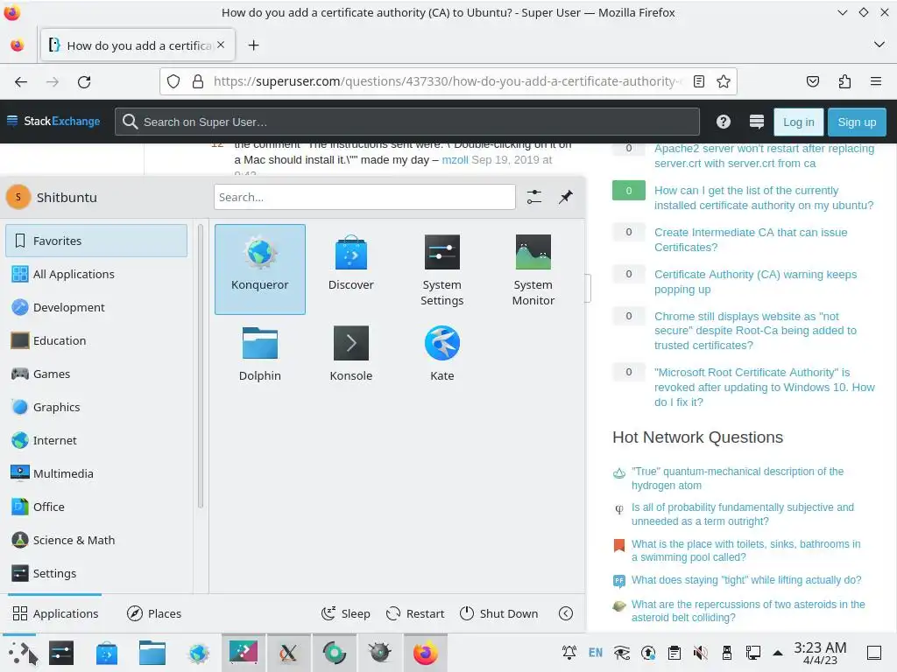
Task: List all tabs dropdown arrow
Action: (x=879, y=45)
